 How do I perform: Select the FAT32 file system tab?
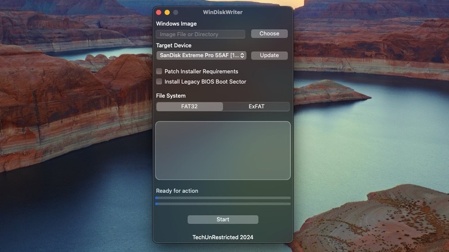[x=189, y=106]
